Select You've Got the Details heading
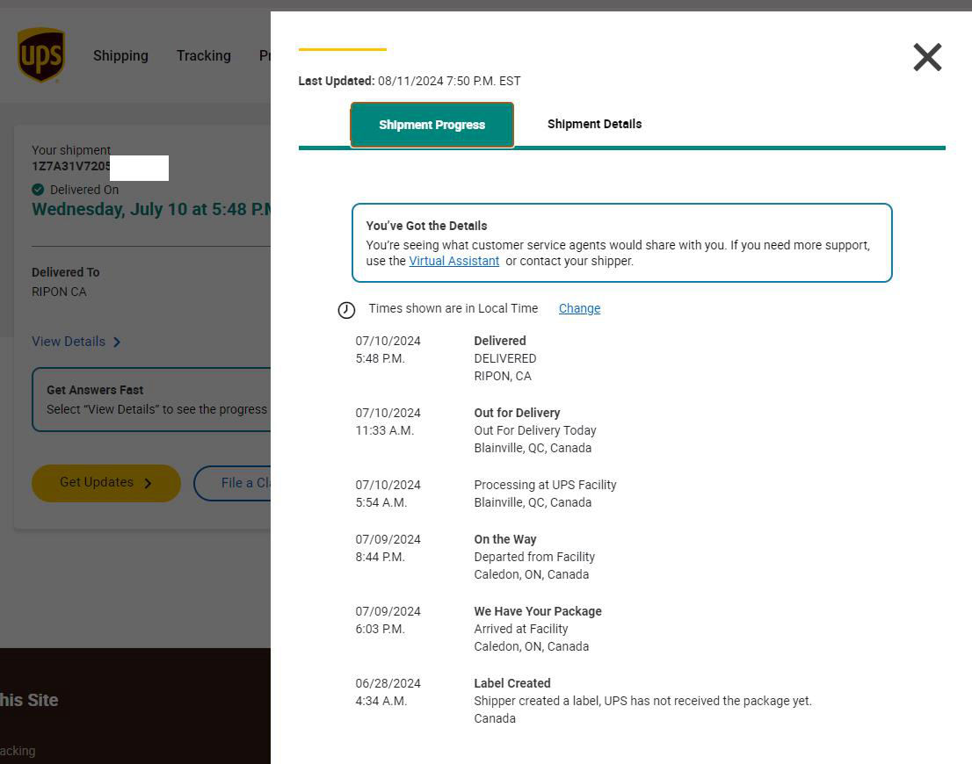Viewport: 972px width, 764px height. click(x=426, y=226)
